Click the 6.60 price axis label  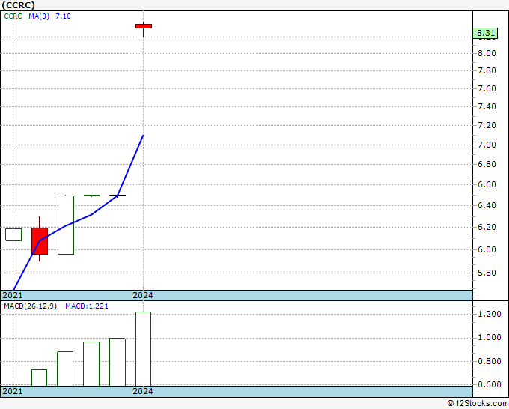[x=487, y=184]
